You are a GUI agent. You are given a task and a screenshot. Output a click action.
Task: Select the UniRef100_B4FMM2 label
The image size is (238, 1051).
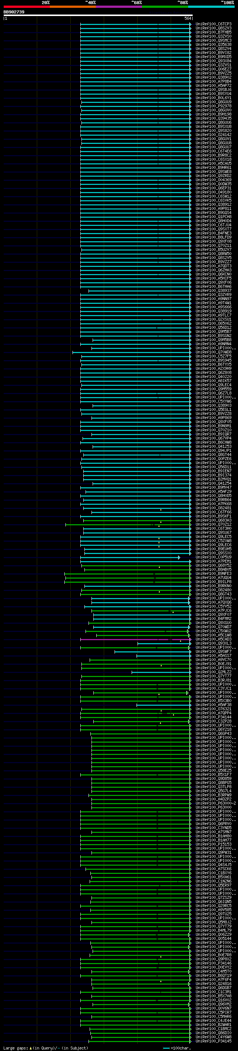pos(213,619)
